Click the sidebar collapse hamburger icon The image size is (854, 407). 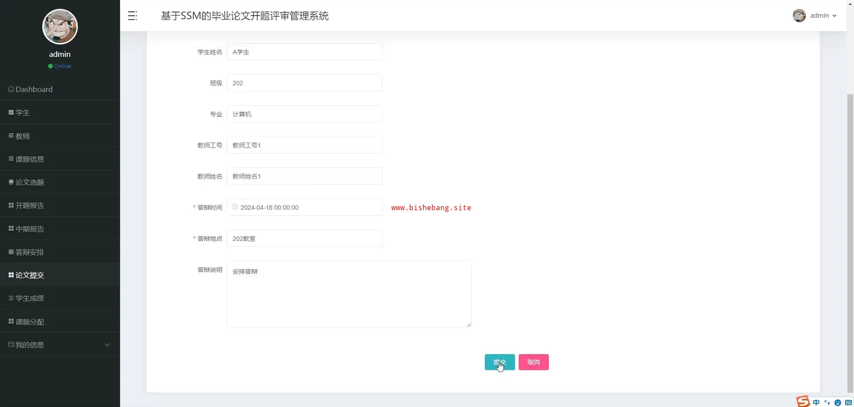pos(133,16)
